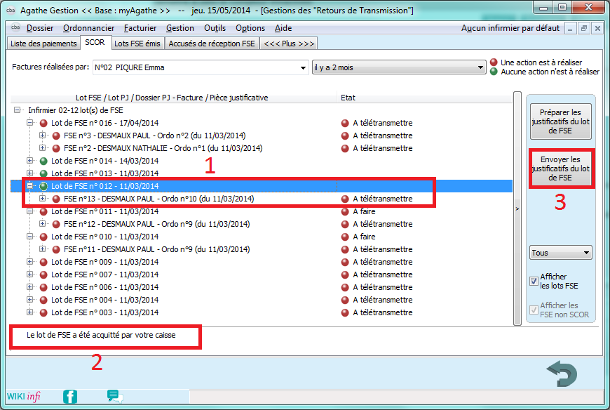Click red status ball of Lot n° 009
610x410 pixels.
[x=43, y=262]
